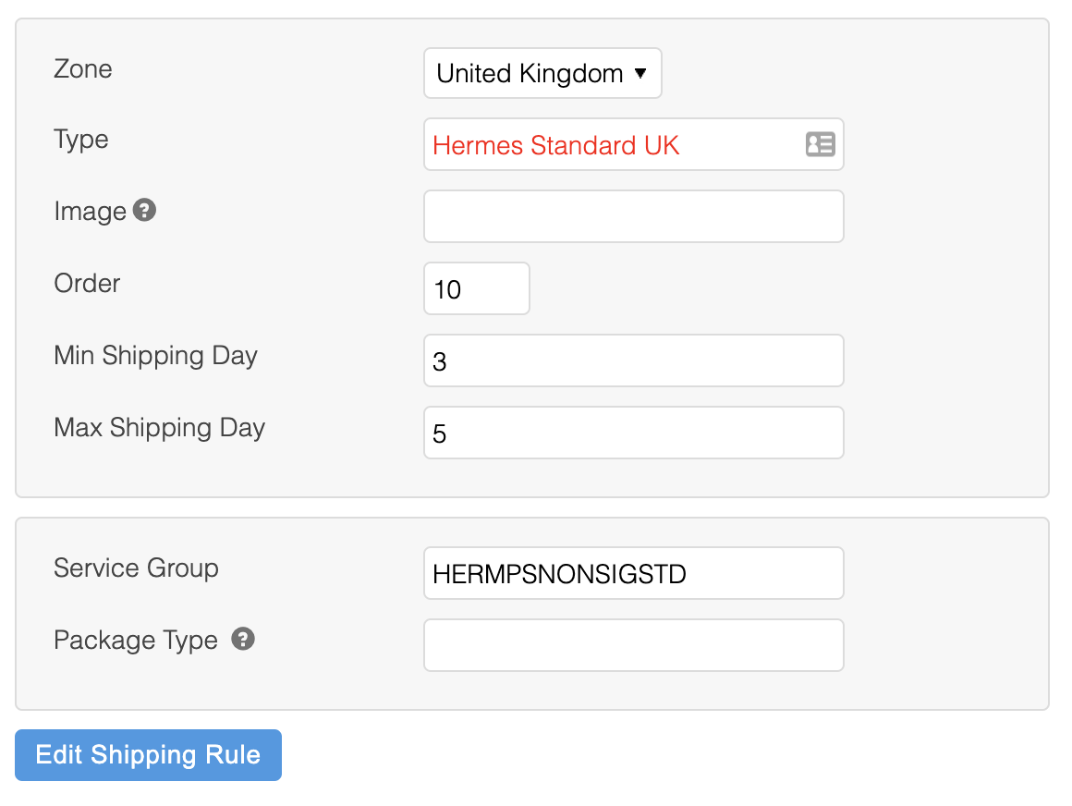Focus the Min Shipping Day input

[x=633, y=361]
